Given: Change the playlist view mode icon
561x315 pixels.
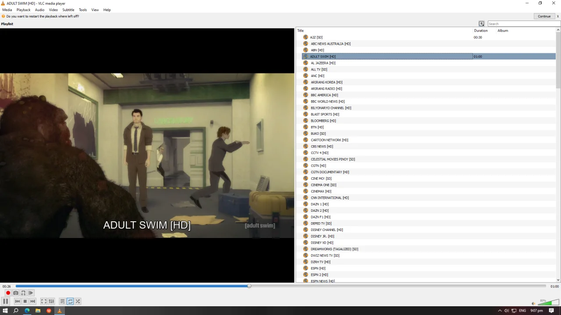Looking at the screenshot, I should [481, 24].
